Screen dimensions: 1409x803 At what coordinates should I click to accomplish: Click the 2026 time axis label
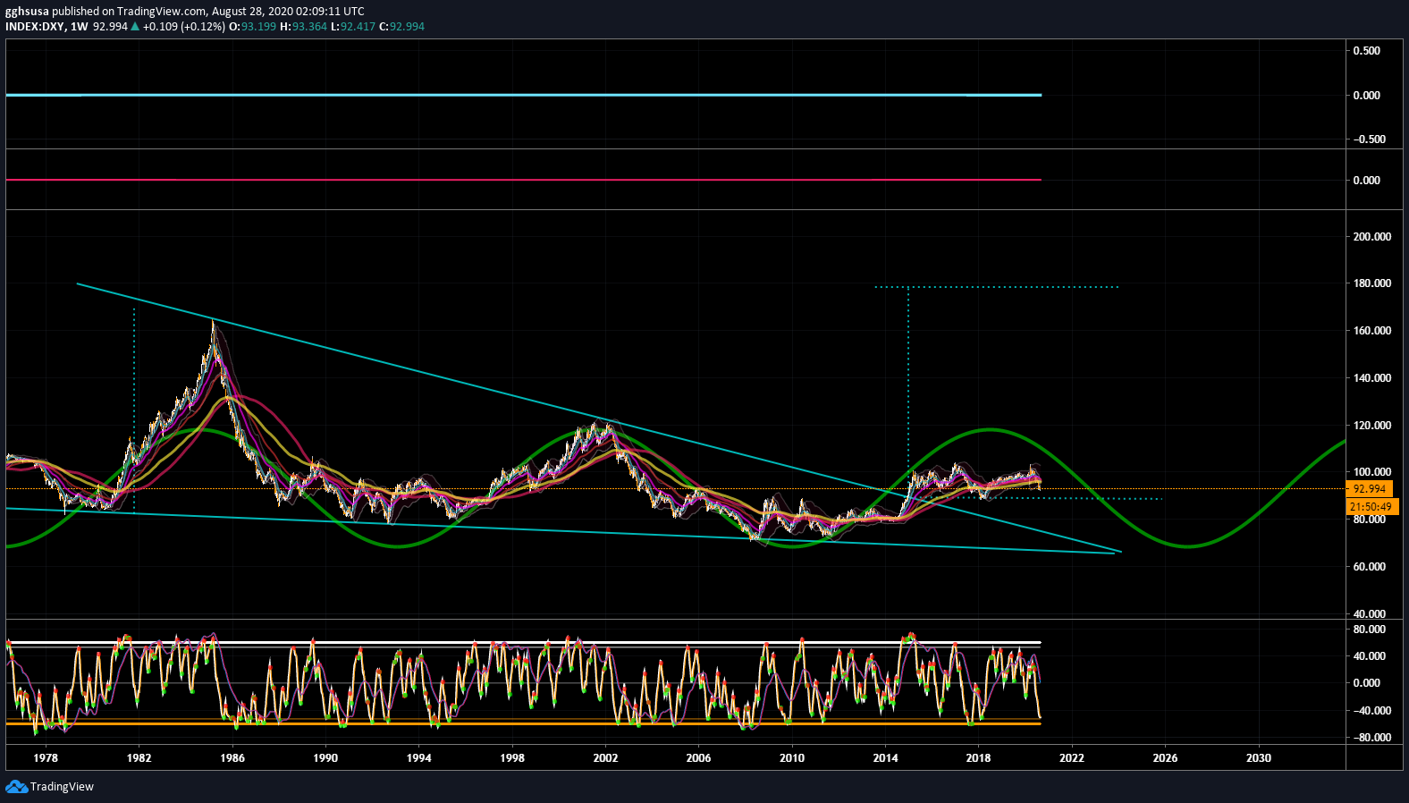(x=1165, y=758)
